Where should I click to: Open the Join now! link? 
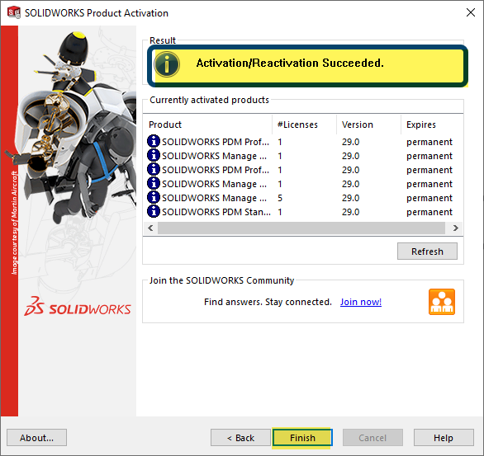tap(361, 302)
